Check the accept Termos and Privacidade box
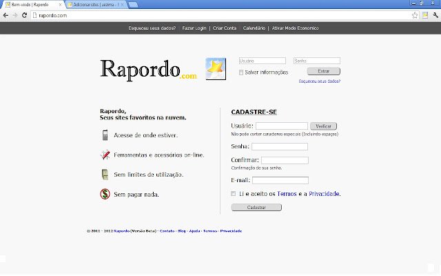This screenshot has height=276, width=441. coord(233,193)
